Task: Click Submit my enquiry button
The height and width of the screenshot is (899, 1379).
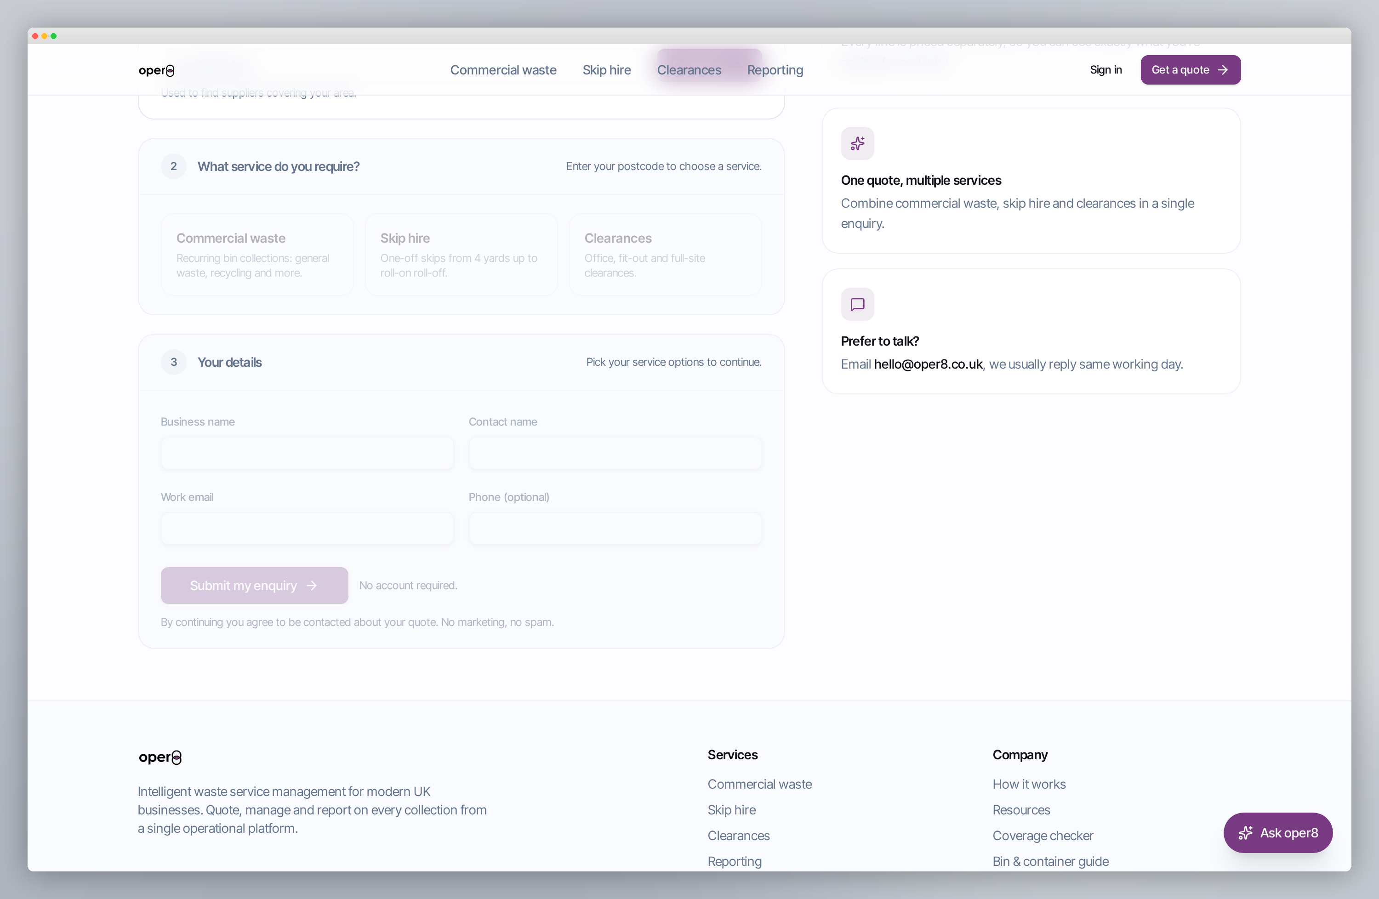Action: click(254, 585)
